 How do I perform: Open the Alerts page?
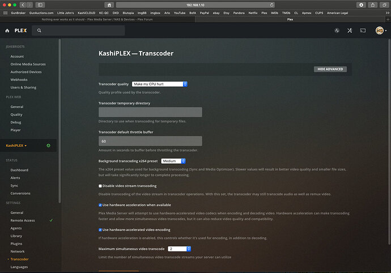tap(15, 178)
